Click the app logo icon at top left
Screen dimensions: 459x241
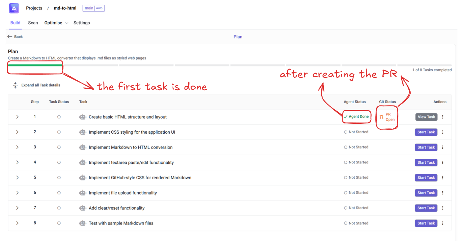point(14,8)
